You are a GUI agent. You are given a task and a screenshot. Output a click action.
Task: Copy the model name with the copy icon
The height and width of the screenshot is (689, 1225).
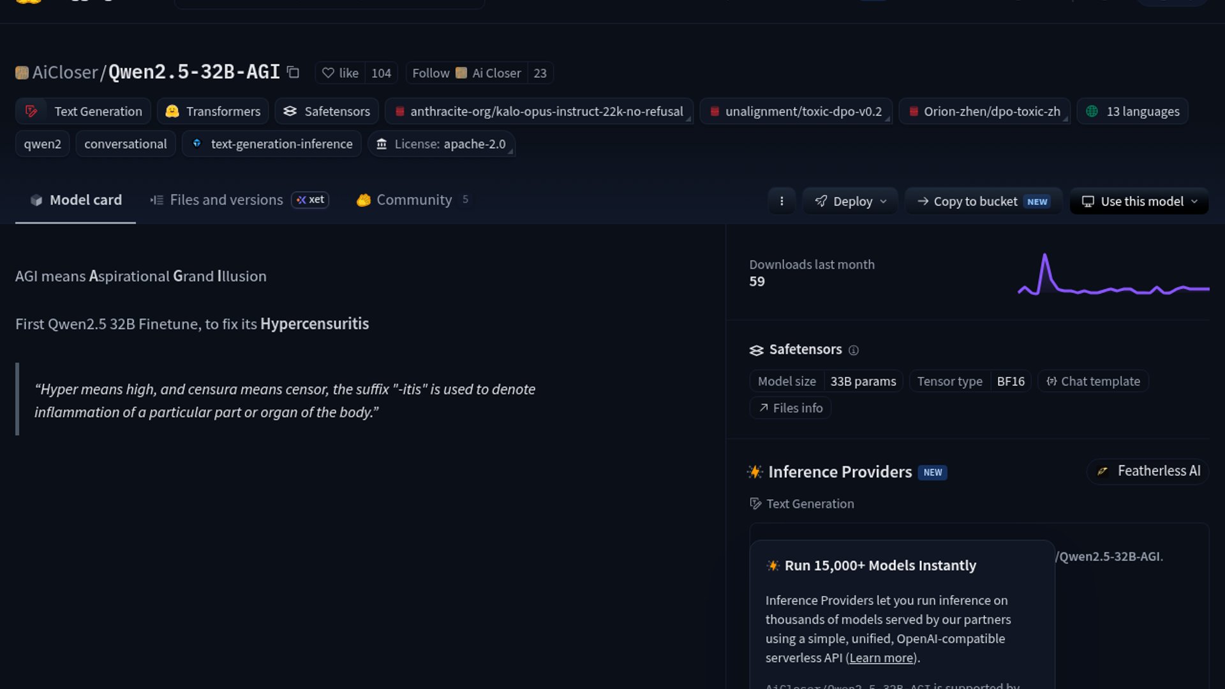pyautogui.click(x=293, y=72)
